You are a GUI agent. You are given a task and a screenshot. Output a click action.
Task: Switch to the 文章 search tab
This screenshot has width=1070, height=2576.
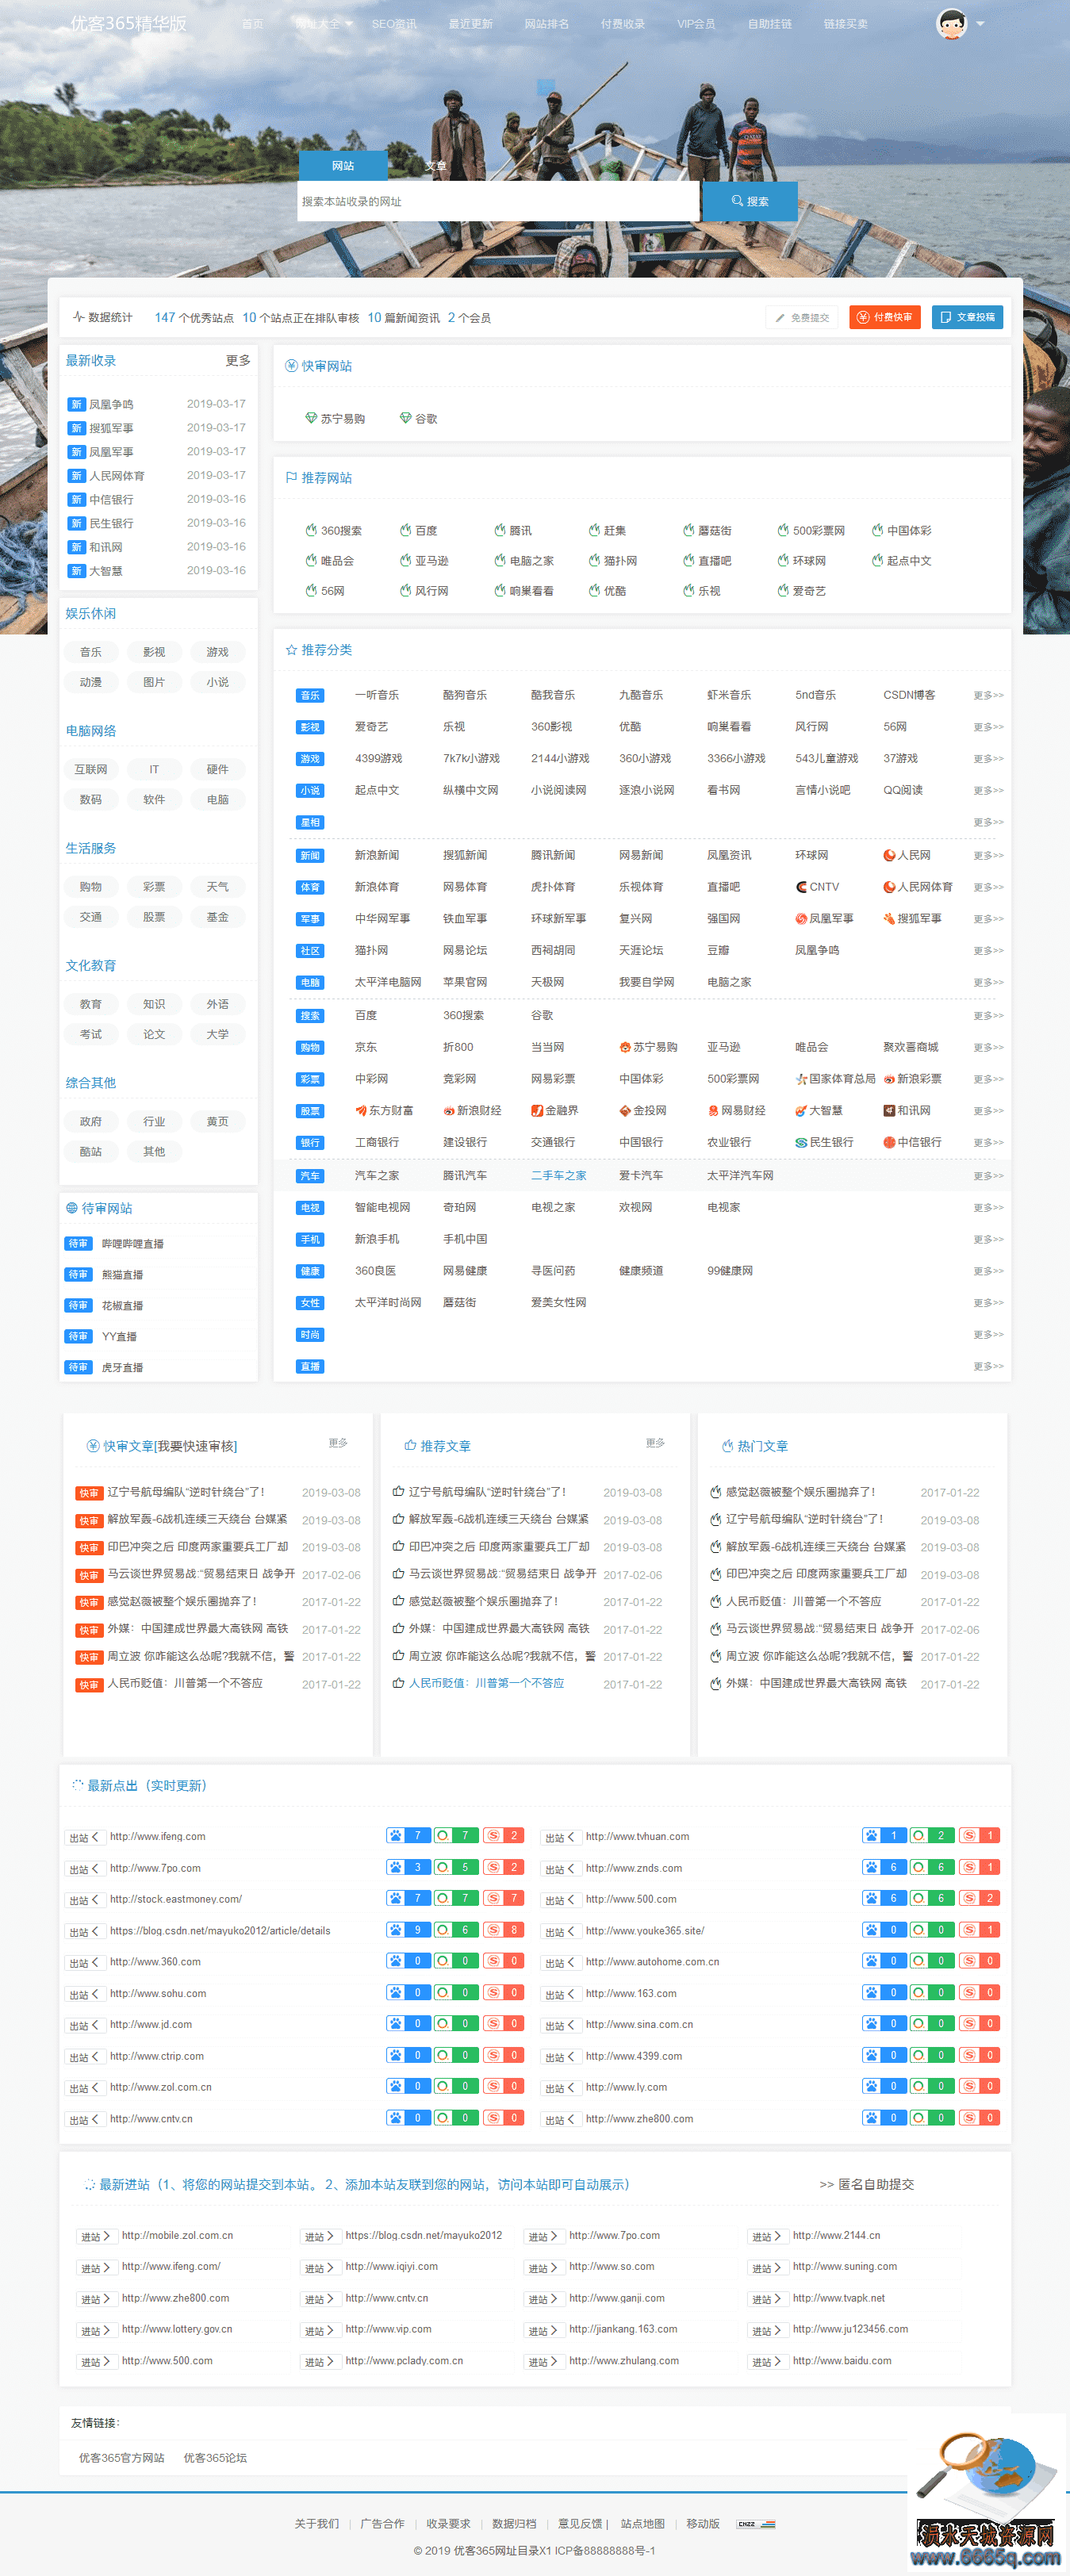tap(435, 166)
